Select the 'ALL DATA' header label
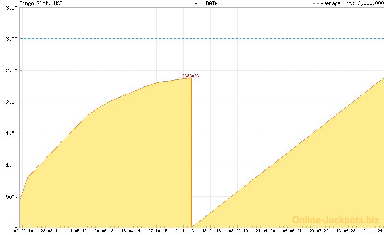The width and height of the screenshot is (384, 235). (x=206, y=3)
